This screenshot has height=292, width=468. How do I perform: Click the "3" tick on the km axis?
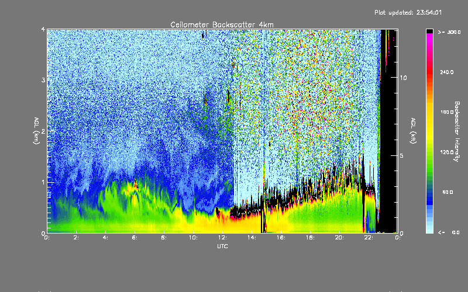(43, 81)
